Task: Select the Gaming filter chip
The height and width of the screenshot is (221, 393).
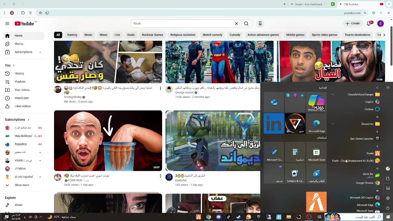Action: pyautogui.click(x=72, y=35)
